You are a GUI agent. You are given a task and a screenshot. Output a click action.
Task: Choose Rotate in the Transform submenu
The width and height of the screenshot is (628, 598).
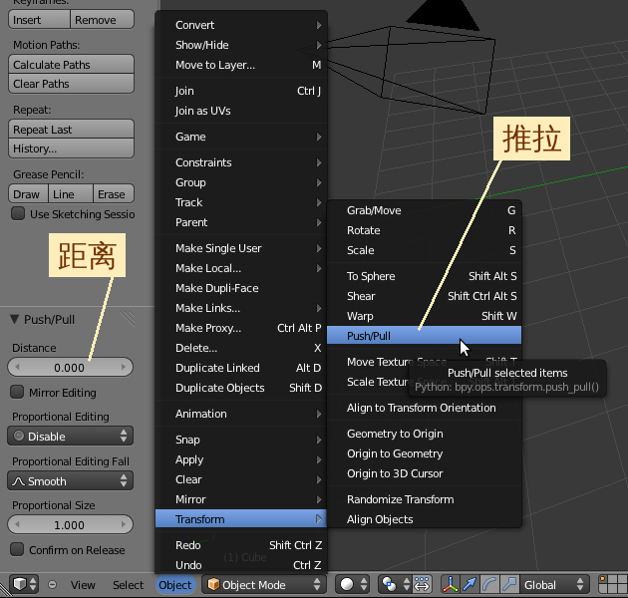[x=424, y=230]
